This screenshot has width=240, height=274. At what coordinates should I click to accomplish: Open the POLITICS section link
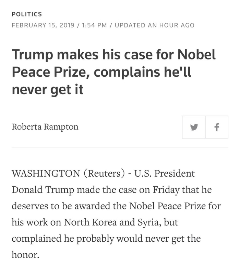point(27,14)
